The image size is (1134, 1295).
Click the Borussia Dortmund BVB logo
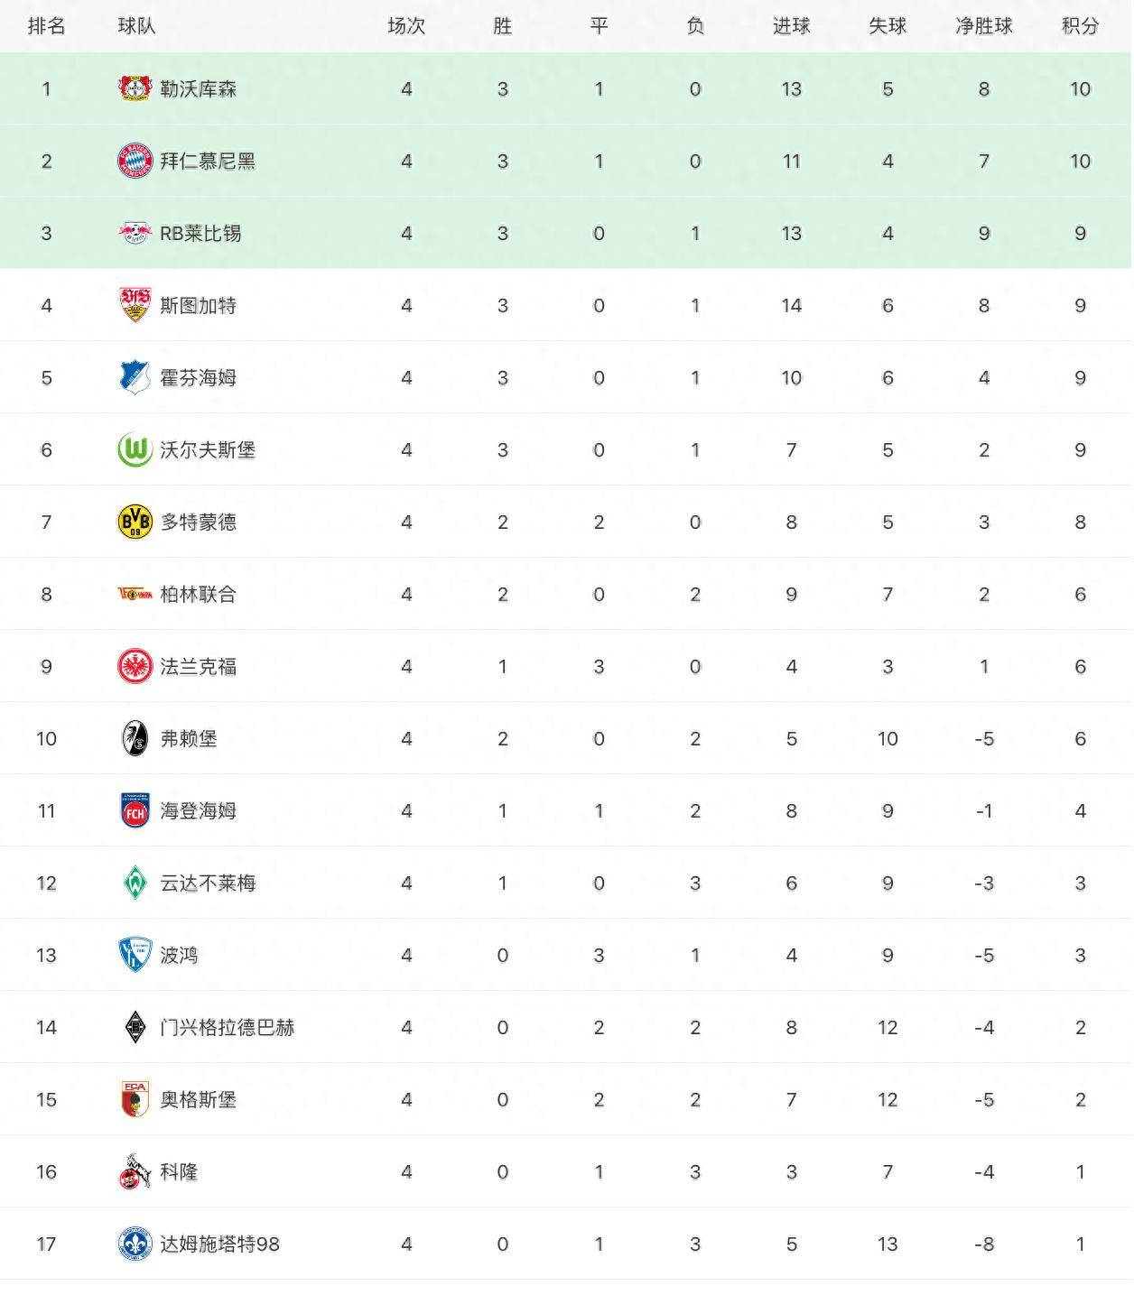pos(135,522)
